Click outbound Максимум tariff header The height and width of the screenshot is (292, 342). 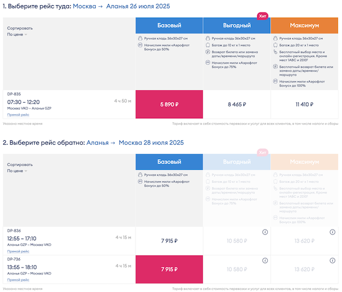point(303,26)
